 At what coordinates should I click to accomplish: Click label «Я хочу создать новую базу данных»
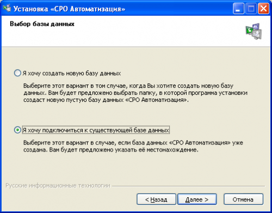(x=72, y=74)
